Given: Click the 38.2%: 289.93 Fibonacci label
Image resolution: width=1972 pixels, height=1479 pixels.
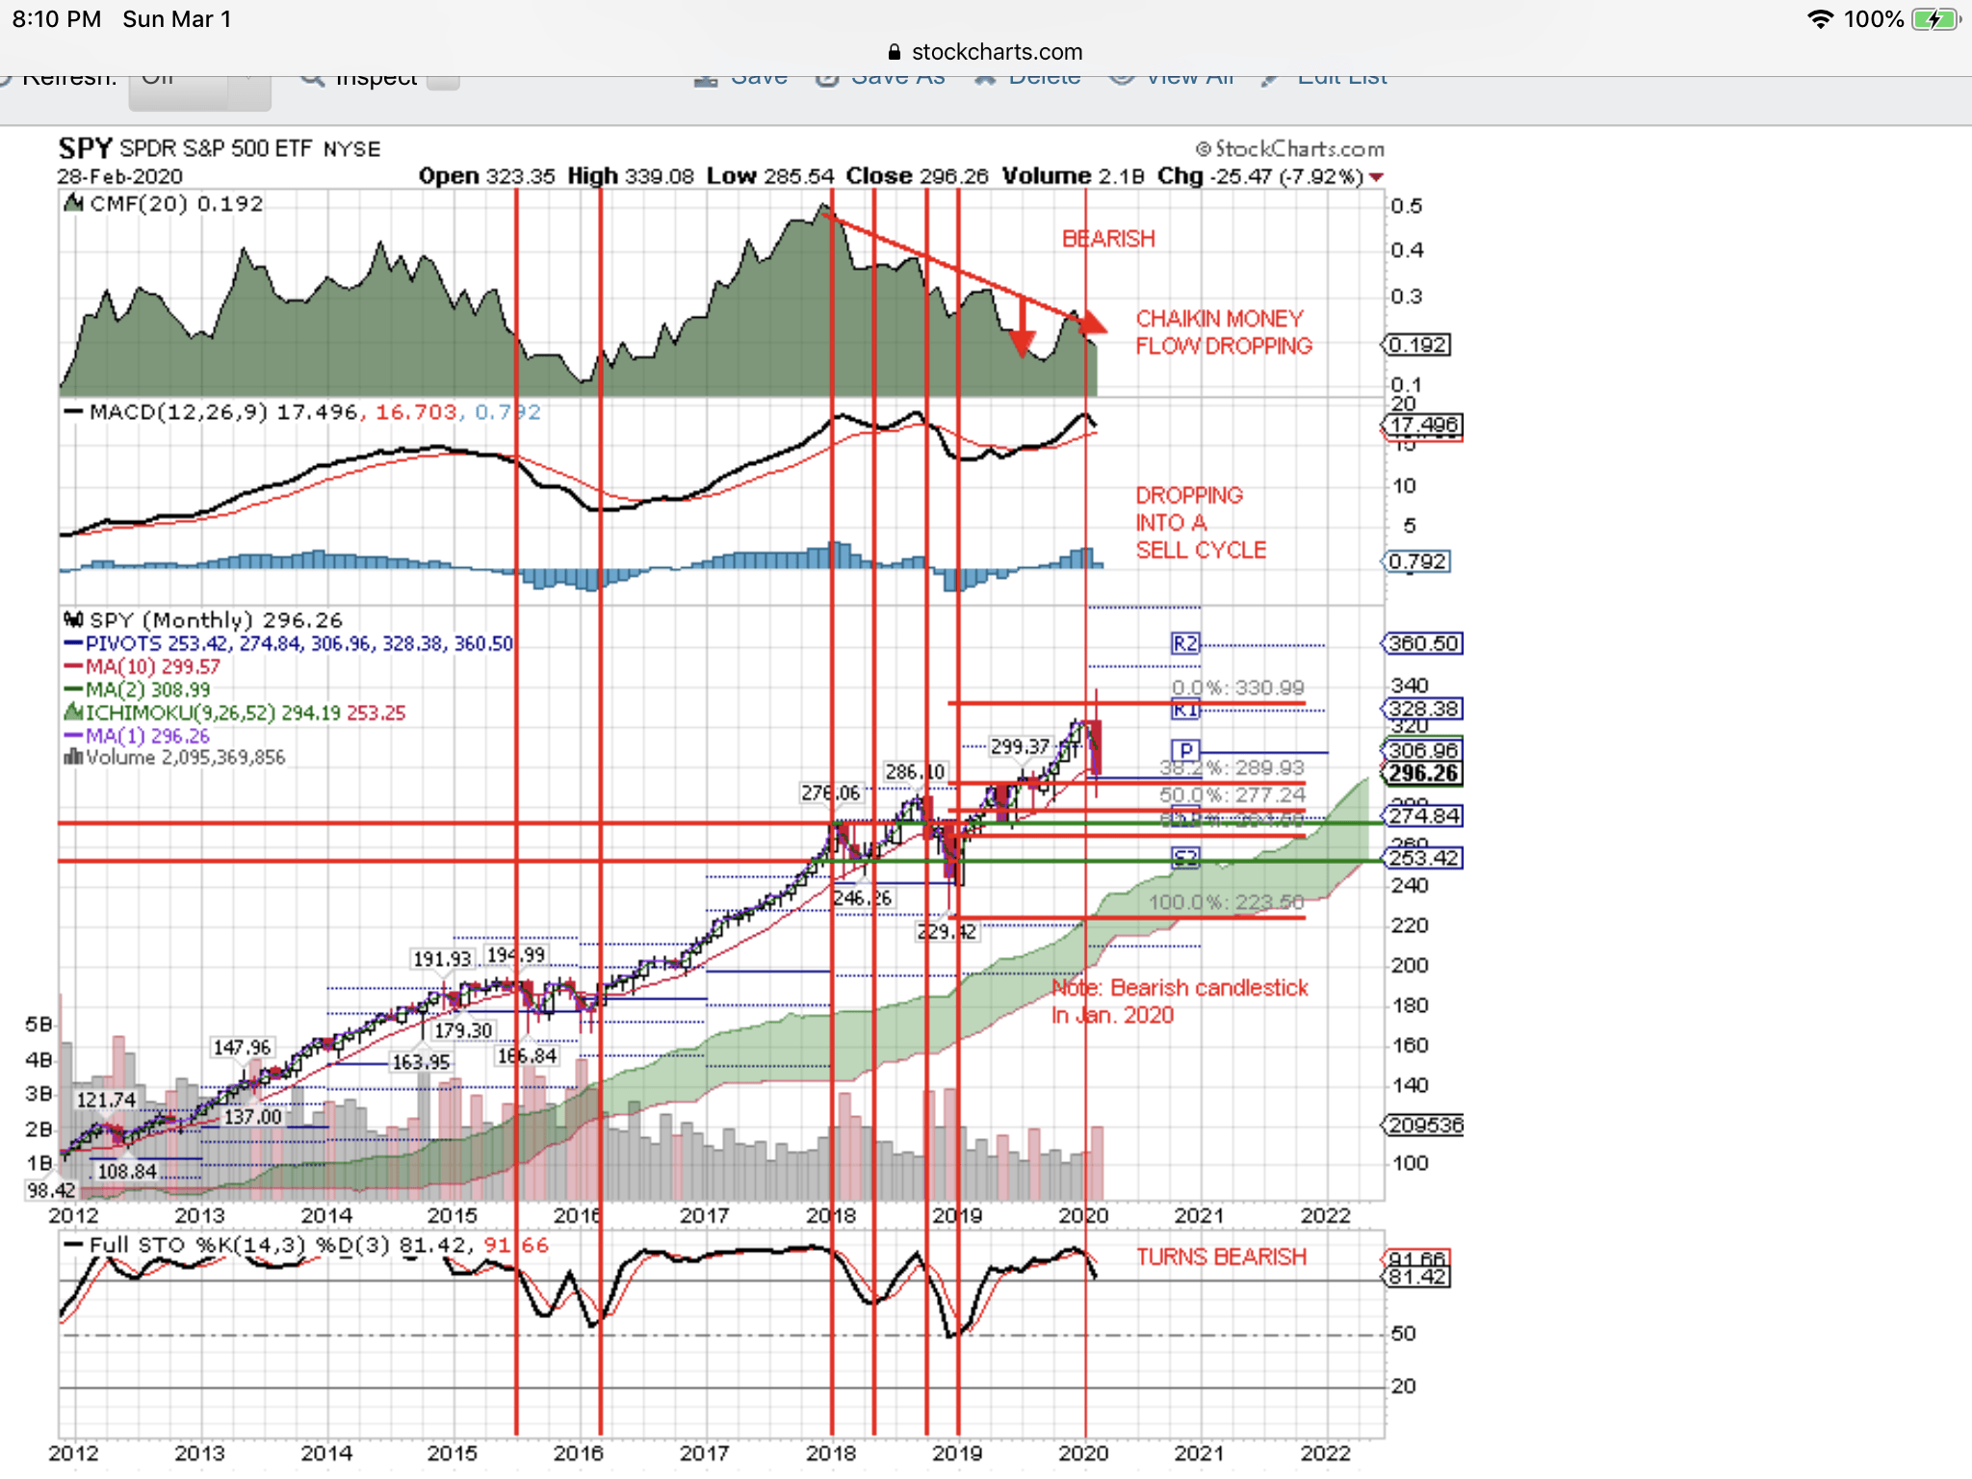Looking at the screenshot, I should pyautogui.click(x=1232, y=767).
